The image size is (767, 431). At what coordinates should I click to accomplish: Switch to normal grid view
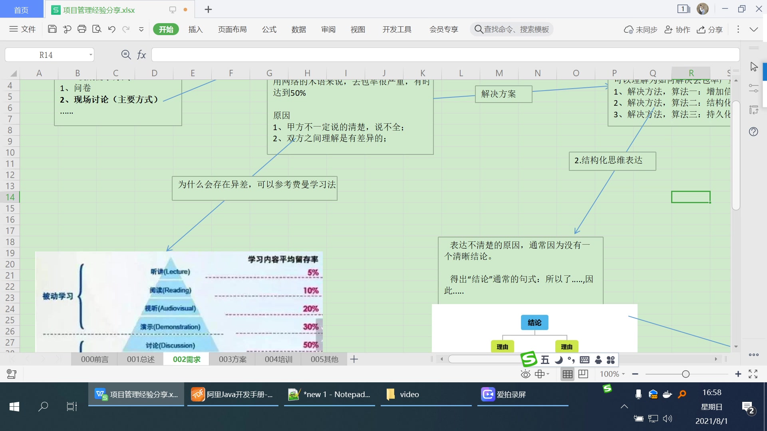tap(567, 374)
